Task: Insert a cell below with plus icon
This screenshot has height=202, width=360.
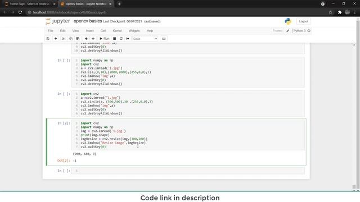Action: (56, 39)
